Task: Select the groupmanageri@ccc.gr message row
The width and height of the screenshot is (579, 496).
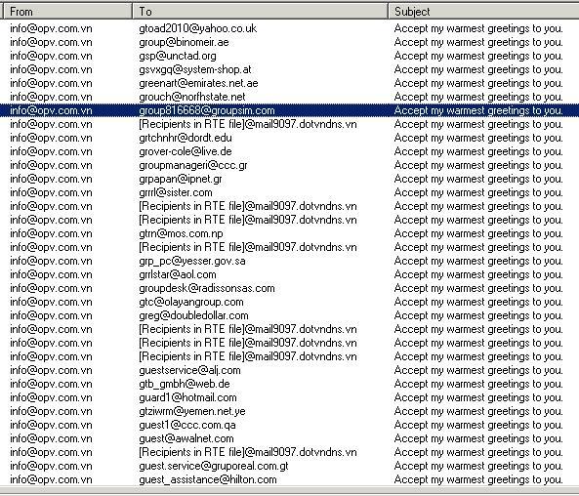Action: 289,165
